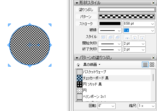Close the パターンの塗りつぶし panel
This screenshot has height=111, width=157.
click(153, 58)
